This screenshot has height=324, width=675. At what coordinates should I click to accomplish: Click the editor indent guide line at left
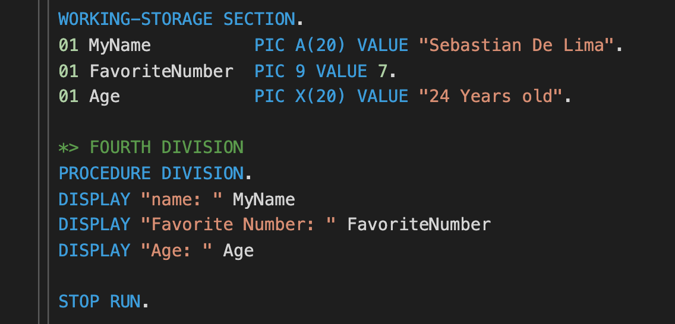[49, 162]
